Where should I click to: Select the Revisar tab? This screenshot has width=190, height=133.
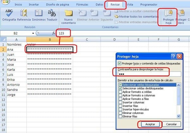[x=115, y=5]
